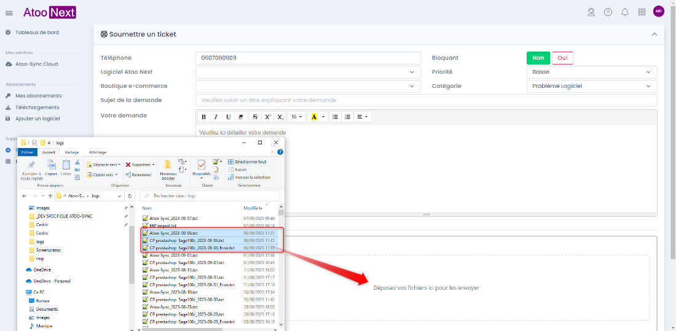The width and height of the screenshot is (676, 331).
Task: Click Coller icon in Explorer ribbon
Action: click(x=66, y=168)
